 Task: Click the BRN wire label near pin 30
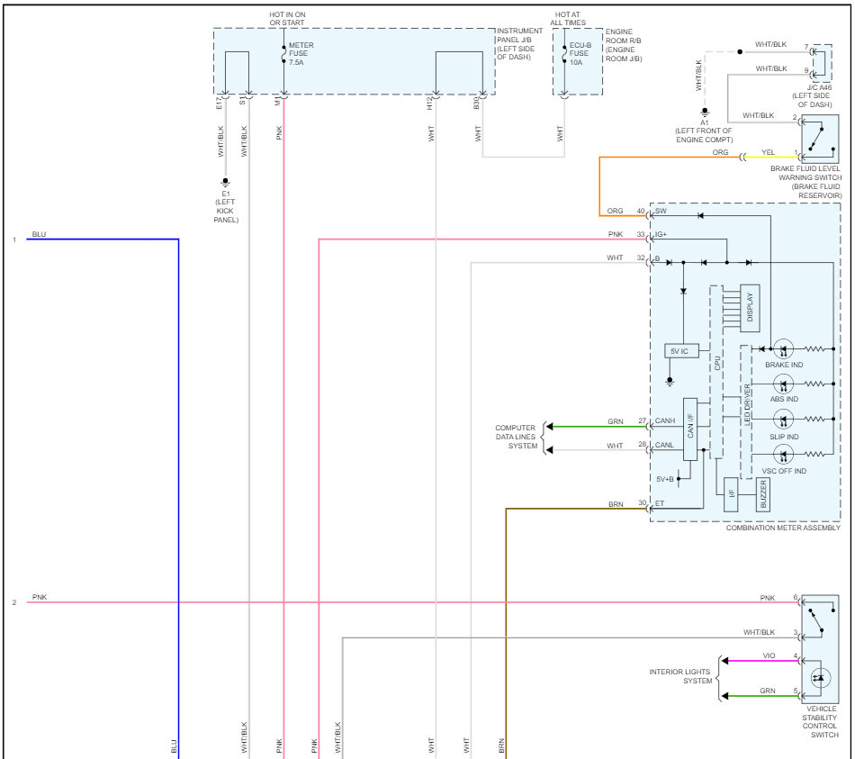[616, 505]
